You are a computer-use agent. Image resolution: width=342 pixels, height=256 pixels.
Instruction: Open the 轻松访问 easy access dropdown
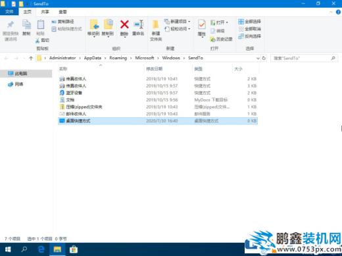(x=178, y=29)
